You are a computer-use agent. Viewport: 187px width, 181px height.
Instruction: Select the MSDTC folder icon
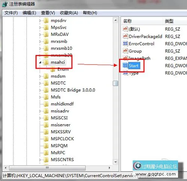[x=46, y=83]
